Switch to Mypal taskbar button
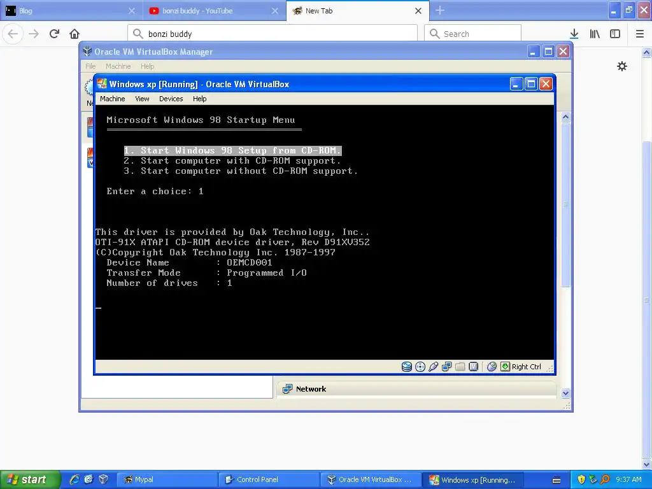The width and height of the screenshot is (652, 489). [167, 479]
